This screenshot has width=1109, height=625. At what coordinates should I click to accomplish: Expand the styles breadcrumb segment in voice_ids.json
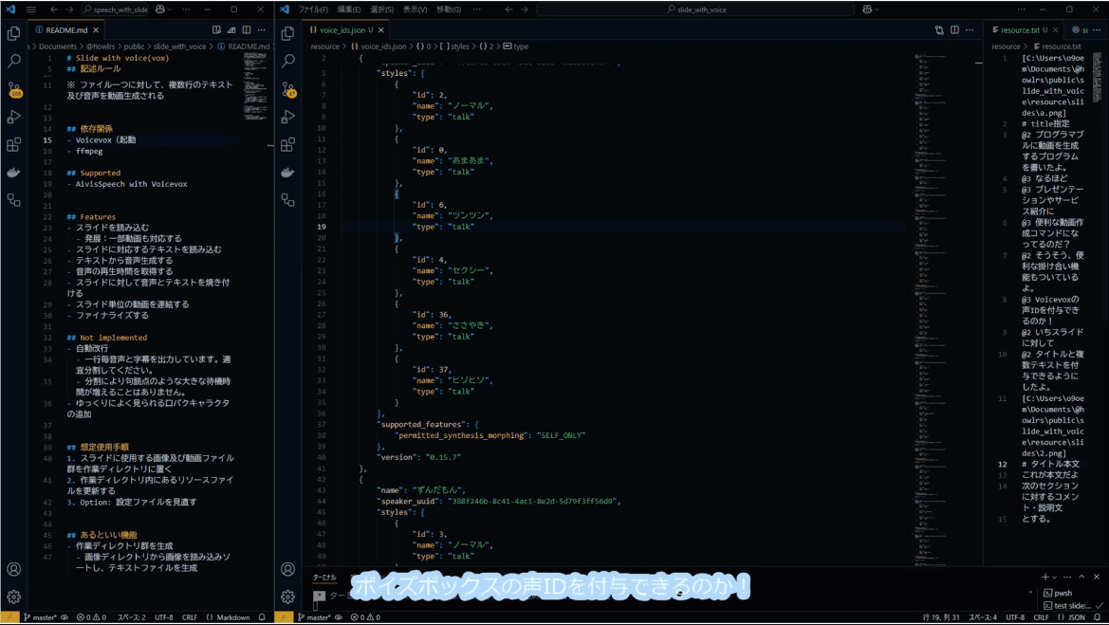click(x=460, y=46)
